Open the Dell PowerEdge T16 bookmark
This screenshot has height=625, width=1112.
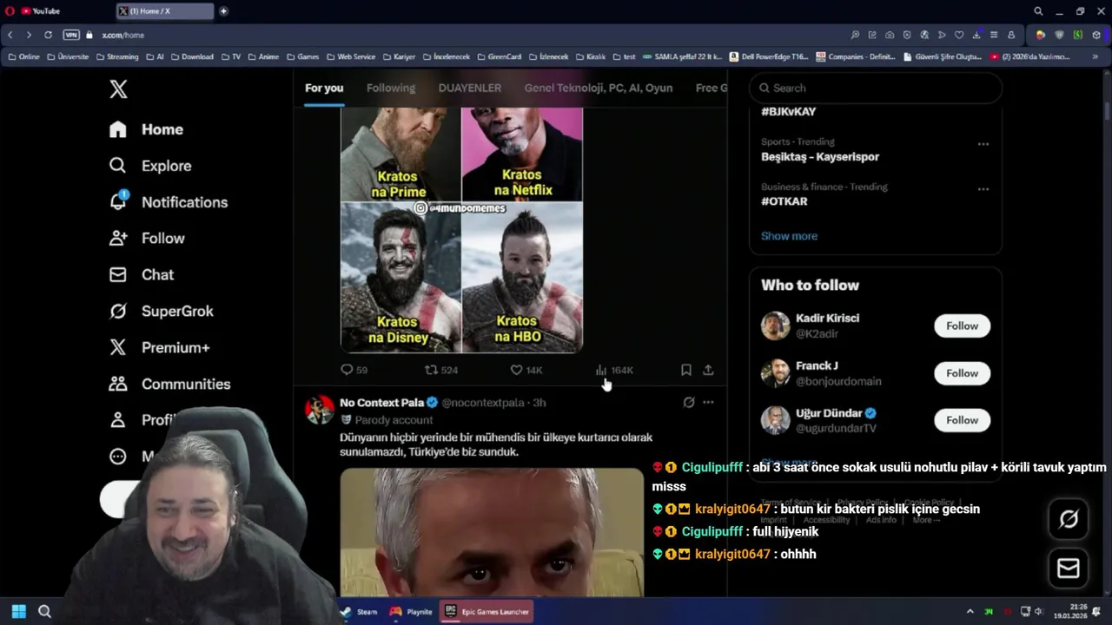(769, 56)
